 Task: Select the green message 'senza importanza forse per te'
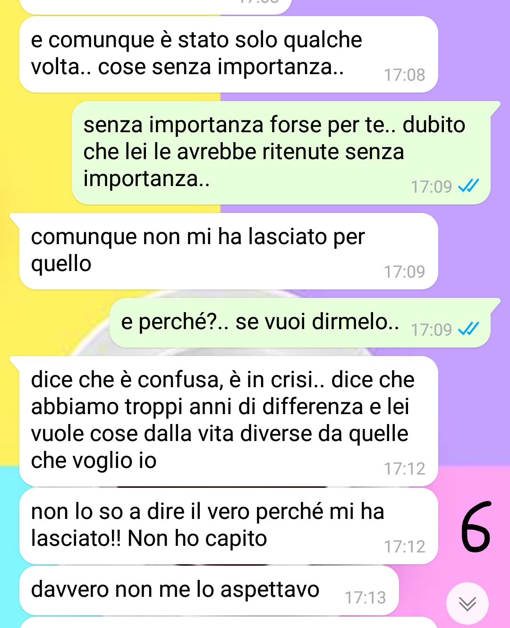coord(281,153)
